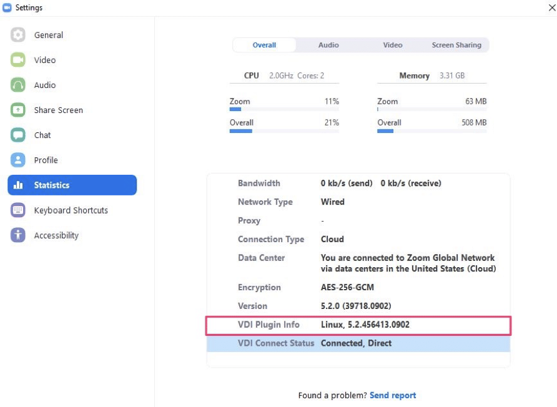Image resolution: width=557 pixels, height=407 pixels.
Task: Switch to the Audio statistics tab
Action: 328,45
